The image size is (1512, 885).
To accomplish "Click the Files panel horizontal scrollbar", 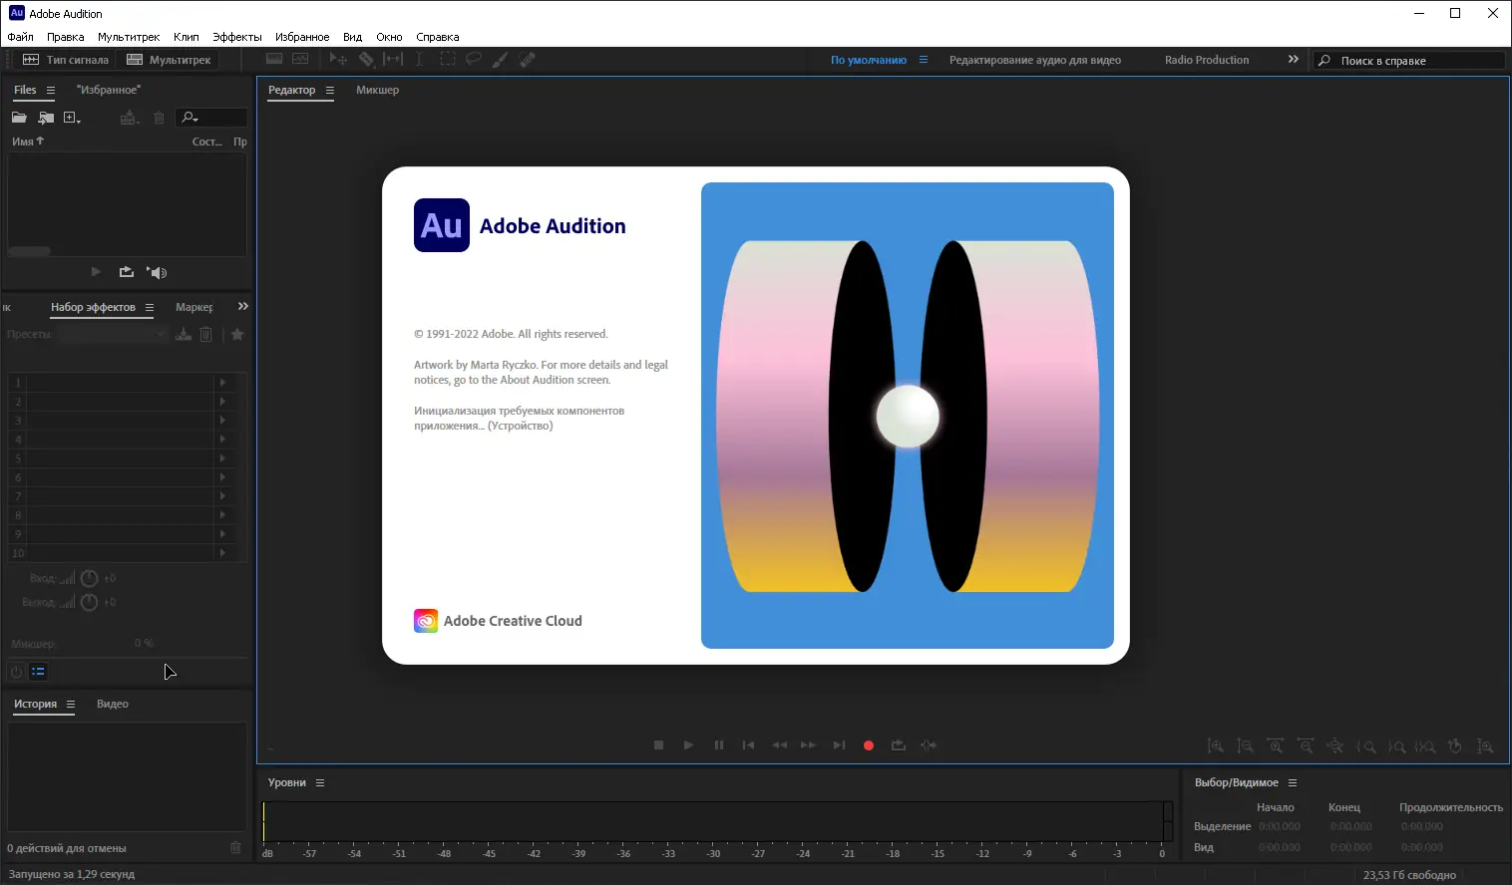I will 29,251.
